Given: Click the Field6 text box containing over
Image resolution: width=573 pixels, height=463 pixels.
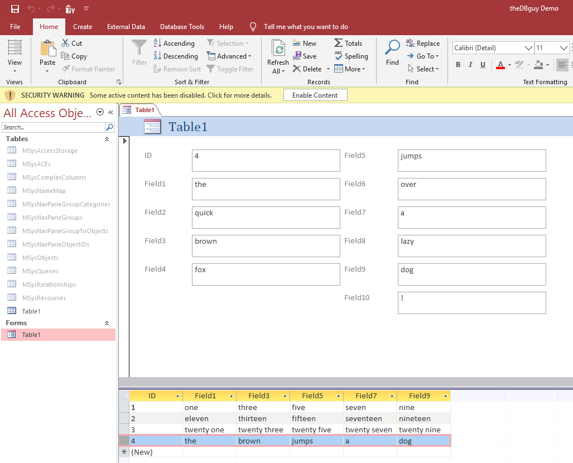Looking at the screenshot, I should (472, 189).
